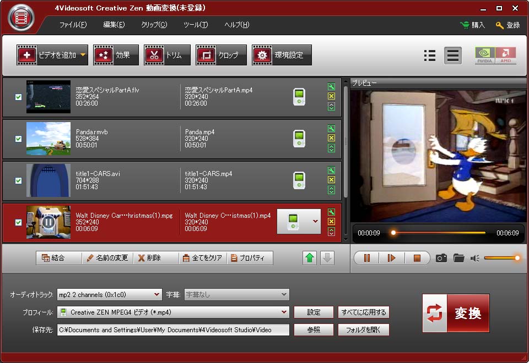Mute the preview audio speaker icon
Image resolution: width=529 pixels, height=363 pixels.
(474, 258)
